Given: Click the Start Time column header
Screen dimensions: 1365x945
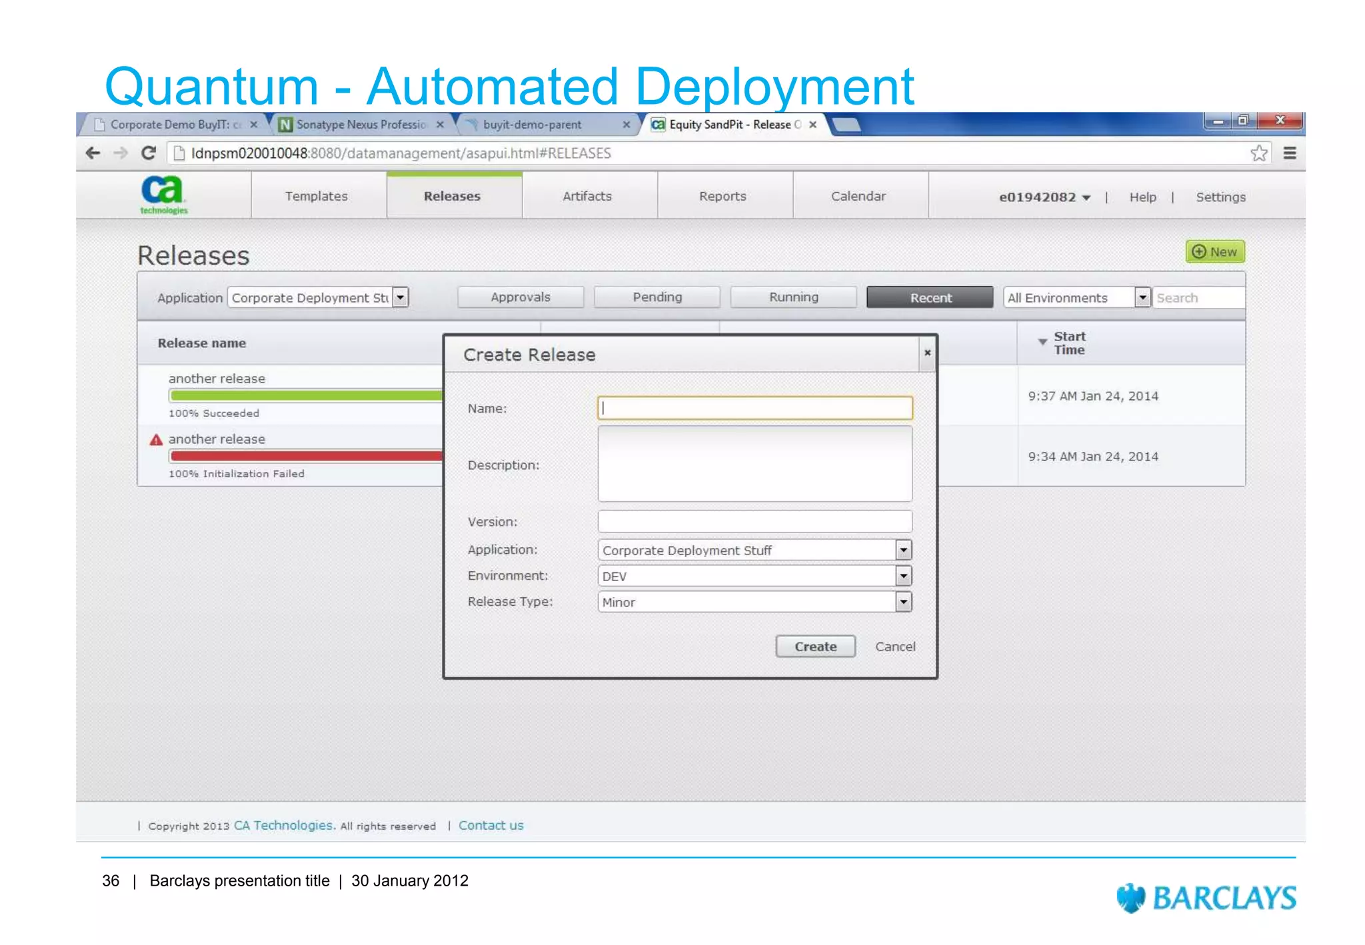Looking at the screenshot, I should [x=1069, y=343].
